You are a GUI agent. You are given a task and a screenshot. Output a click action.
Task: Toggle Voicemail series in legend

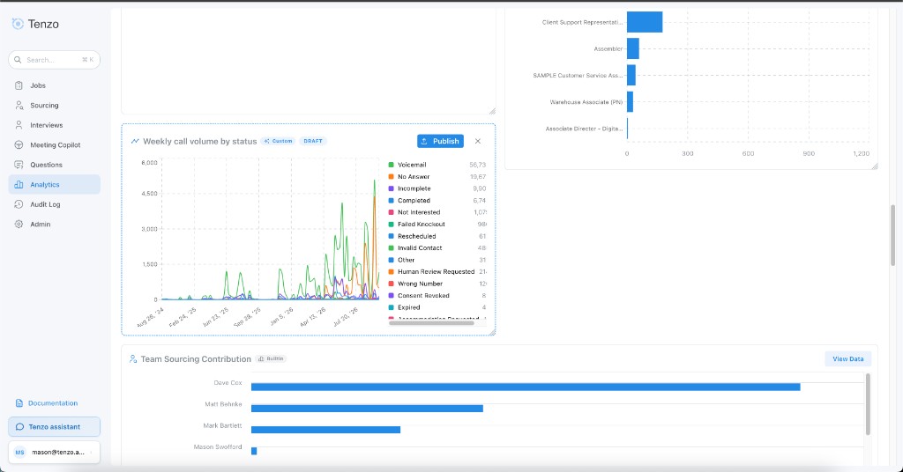point(412,165)
